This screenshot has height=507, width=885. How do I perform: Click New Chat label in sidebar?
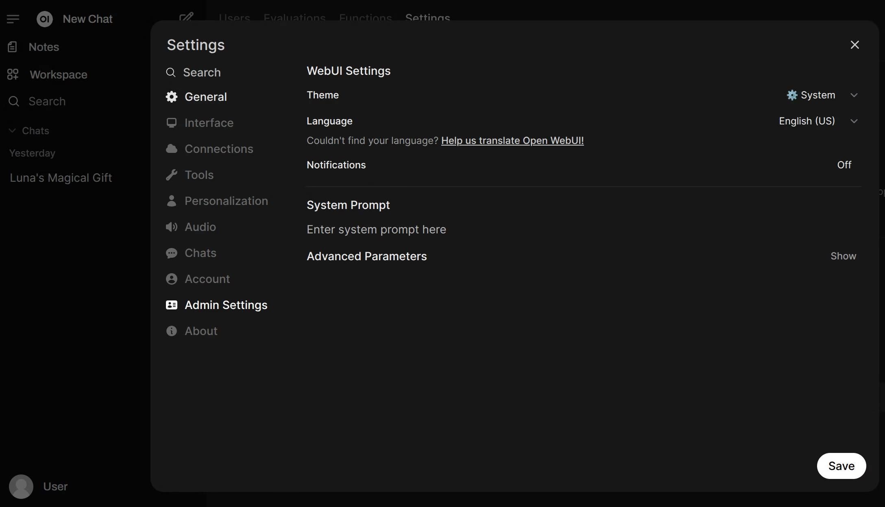click(87, 19)
